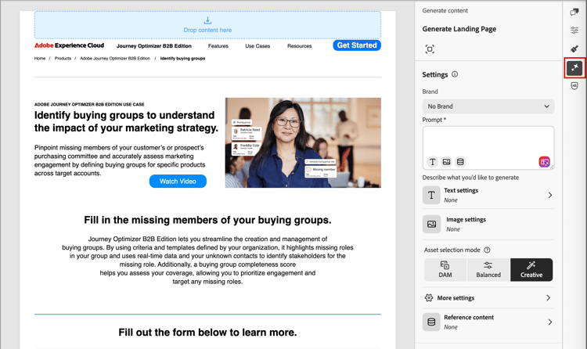
Task: Click the Reference content database icon
Action: 431,322
